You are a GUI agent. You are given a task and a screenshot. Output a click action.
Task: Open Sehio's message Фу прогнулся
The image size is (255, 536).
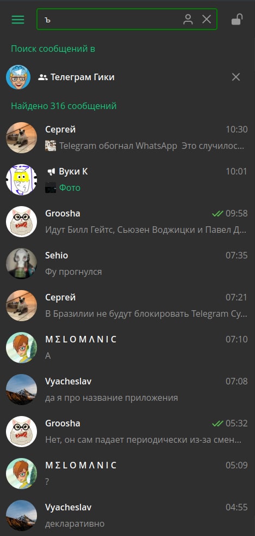tap(127, 264)
